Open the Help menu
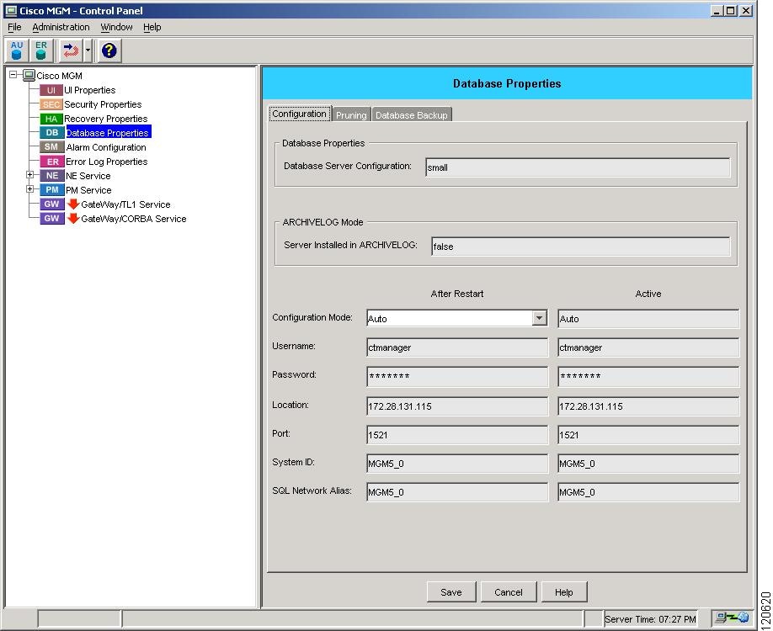Image resolution: width=773 pixels, height=631 pixels. pyautogui.click(x=152, y=27)
